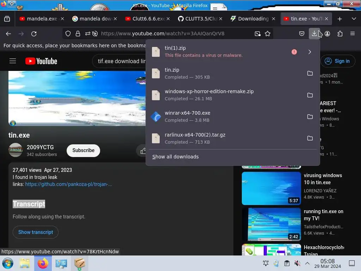Image resolution: width=361 pixels, height=271 pixels.
Task: Open the Extensions puzzle icon
Action: pyautogui.click(x=340, y=34)
